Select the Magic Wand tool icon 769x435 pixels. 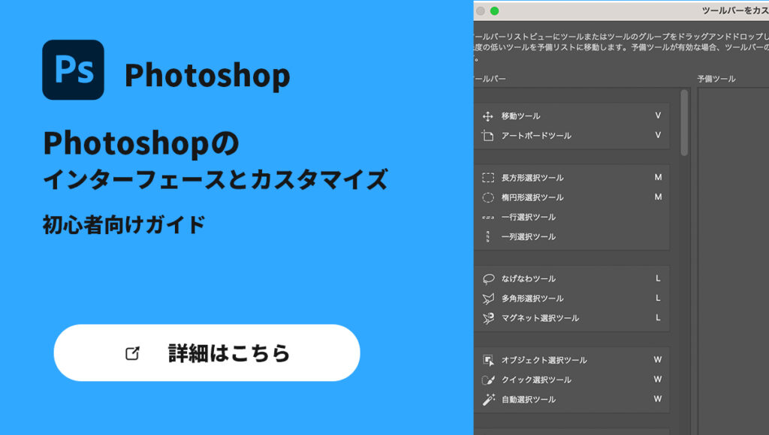(x=487, y=400)
